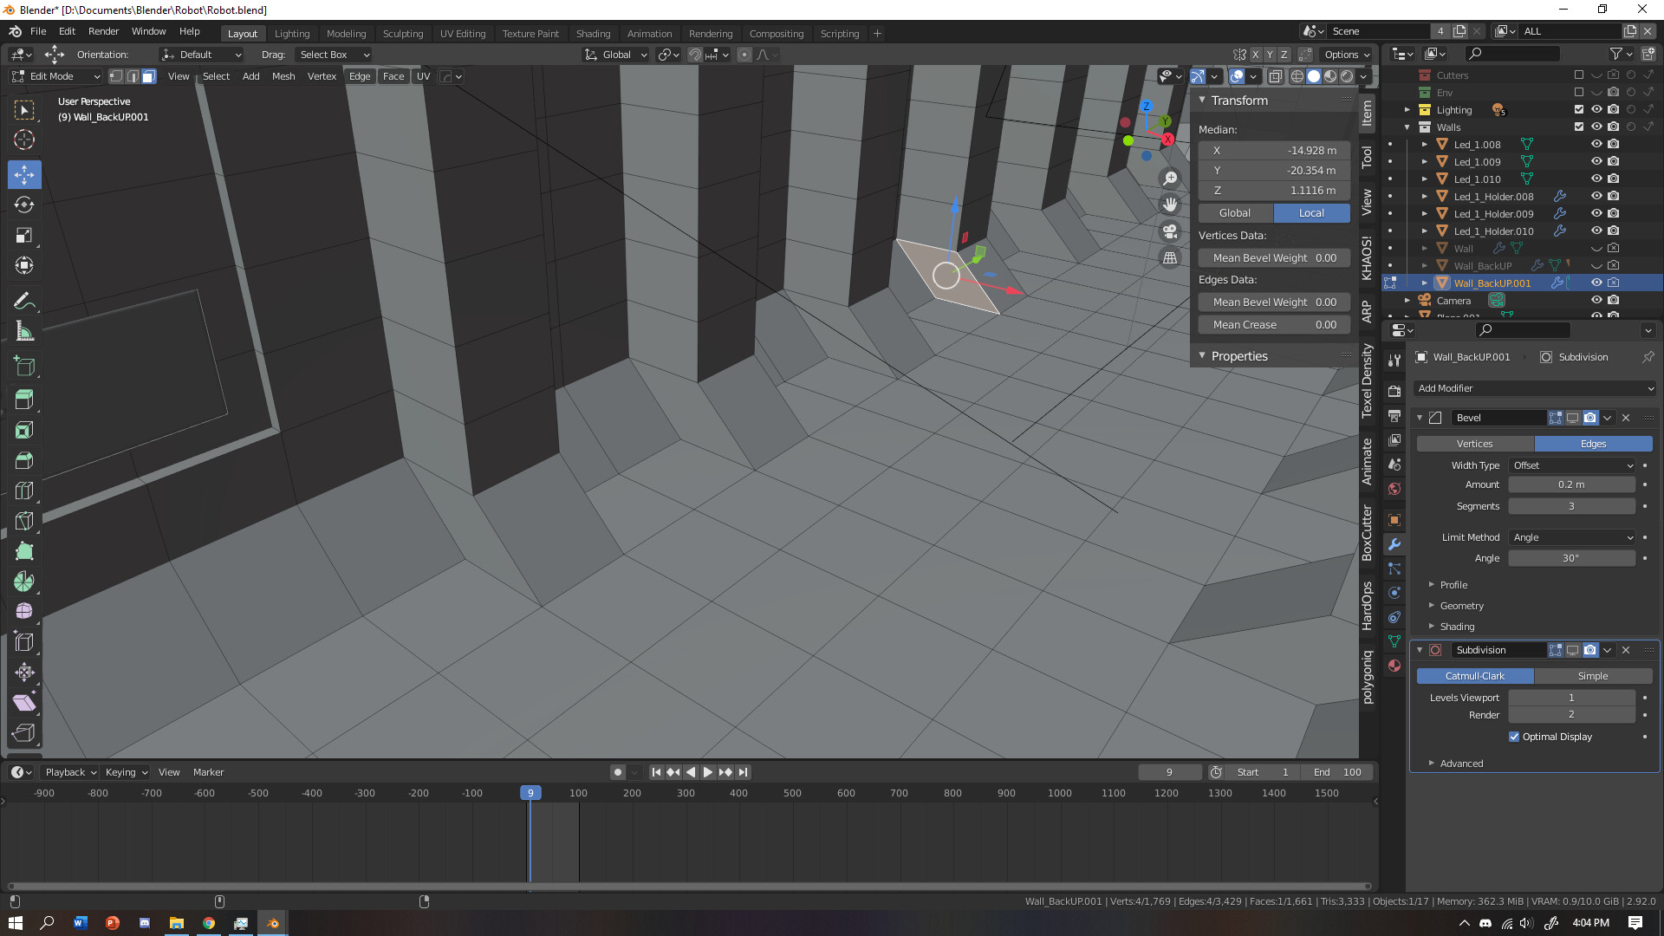Select the Measure tool
This screenshot has height=936, width=1664.
click(x=24, y=331)
